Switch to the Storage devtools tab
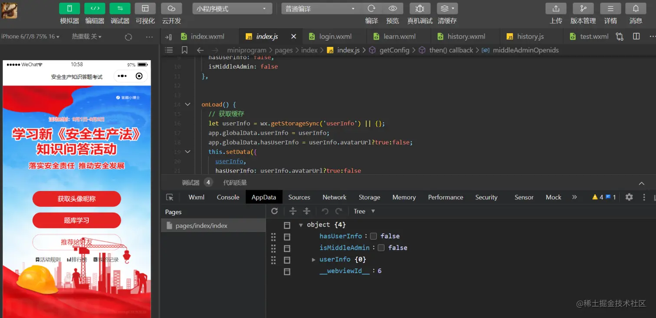The width and height of the screenshot is (656, 318). (369, 197)
